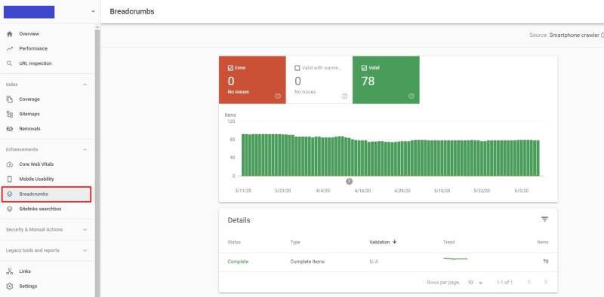Open the Links page label
Image resolution: width=604 pixels, height=297 pixels.
(25, 271)
